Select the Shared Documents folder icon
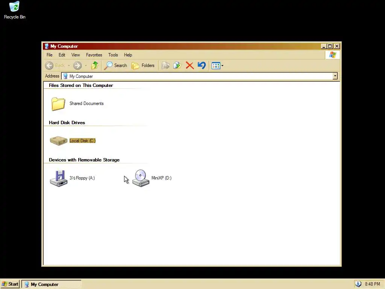The height and width of the screenshot is (289, 385). click(x=58, y=104)
